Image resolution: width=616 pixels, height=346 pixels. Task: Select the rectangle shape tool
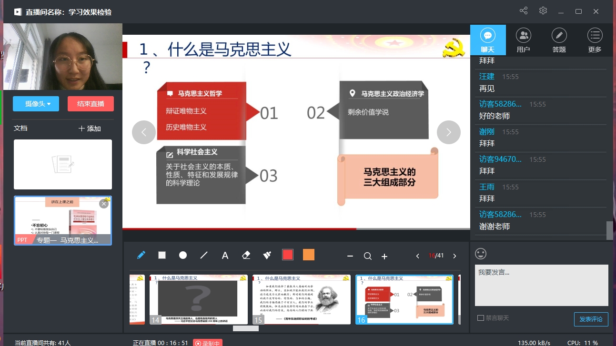pyautogui.click(x=162, y=255)
